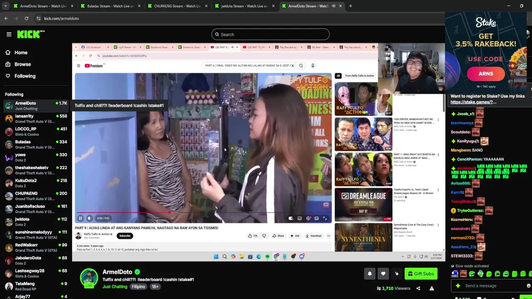Like the streamed YouTube video (72k)

click(253, 236)
